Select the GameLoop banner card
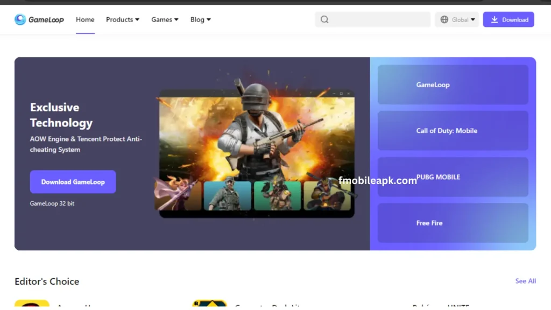 (453, 84)
